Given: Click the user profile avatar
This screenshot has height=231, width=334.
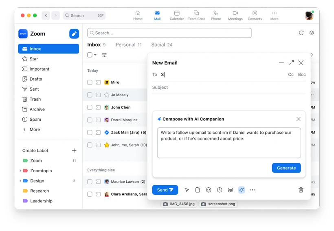Looking at the screenshot, I should point(309,16).
